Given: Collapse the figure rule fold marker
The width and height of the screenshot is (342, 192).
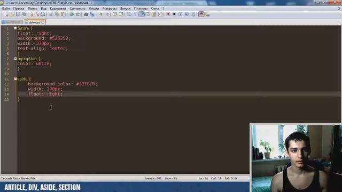Looking at the screenshot, I should (15, 28).
